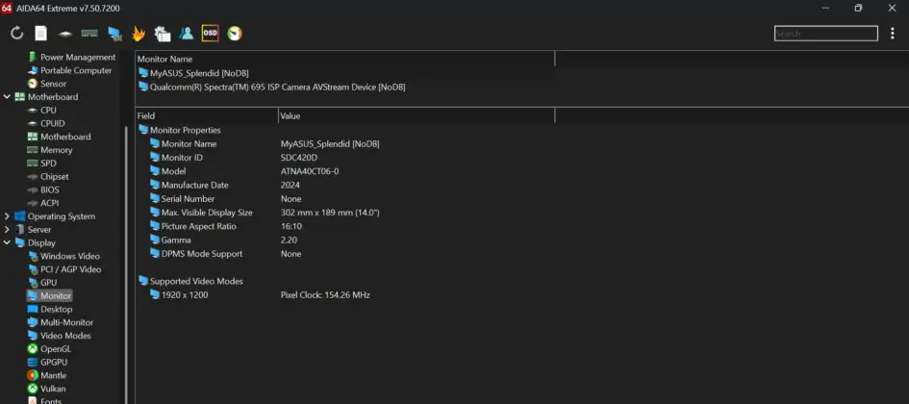The image size is (909, 404).
Task: Open the user account toolbar icon
Action: pyautogui.click(x=186, y=34)
